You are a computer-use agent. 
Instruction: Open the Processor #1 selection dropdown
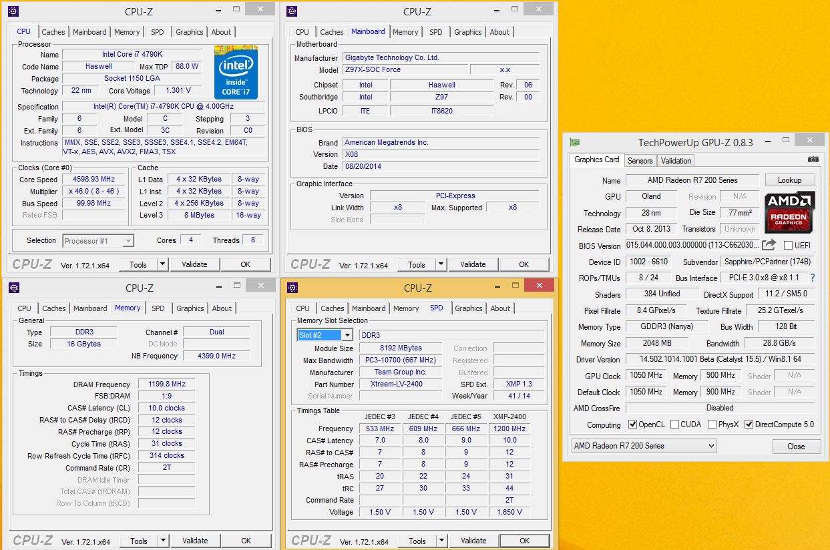tap(128, 241)
